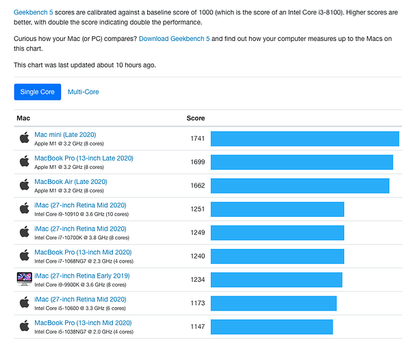Screen dimensions: 412x342
Task: Click Apple logo beside MacBook Air Late 2020
Action: [x=25, y=185]
